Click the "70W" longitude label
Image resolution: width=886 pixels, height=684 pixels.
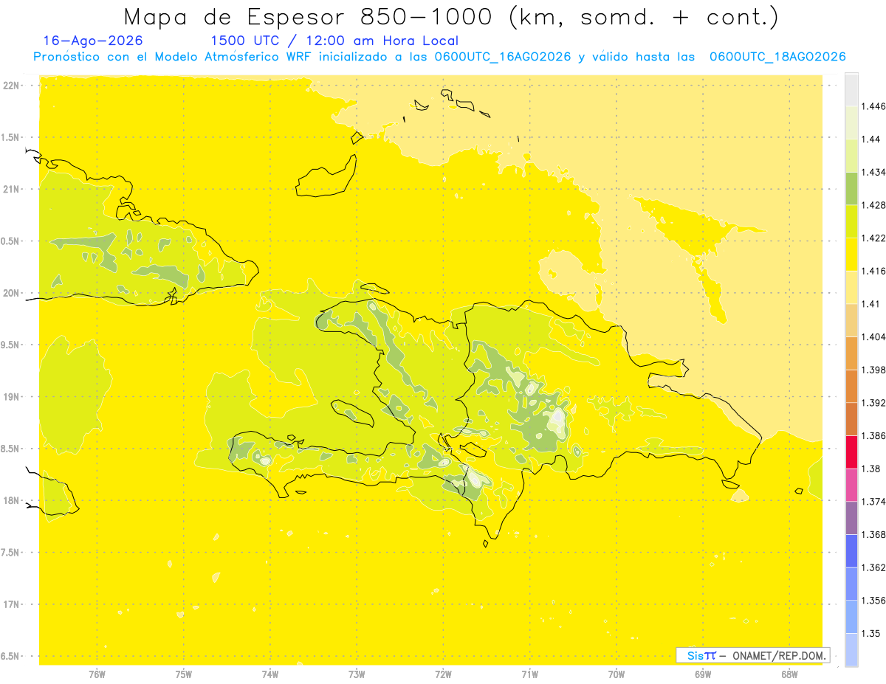click(617, 674)
